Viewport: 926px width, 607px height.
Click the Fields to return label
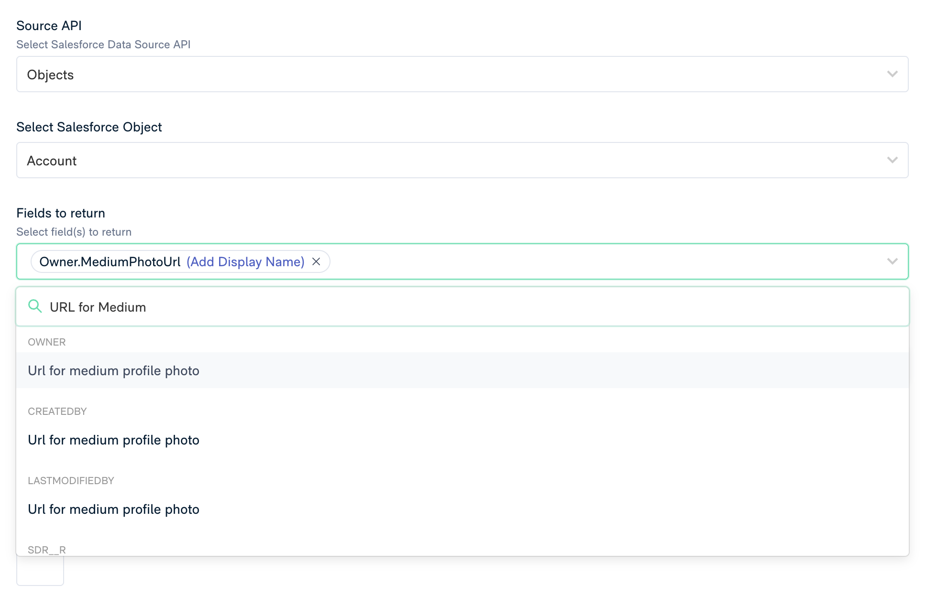(61, 213)
